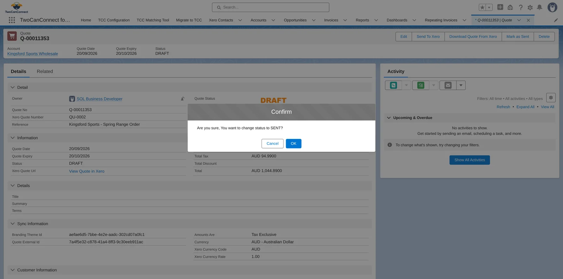Viewport: 563px width, 279px height.
Task: Open the App Launcher grid icon
Action: (x=12, y=20)
